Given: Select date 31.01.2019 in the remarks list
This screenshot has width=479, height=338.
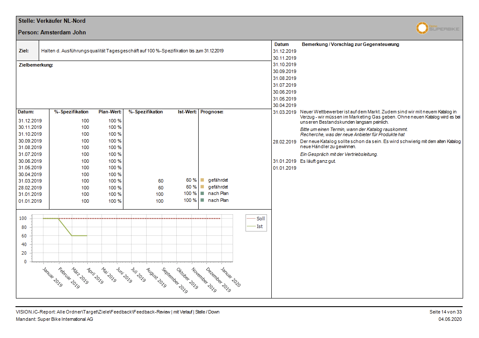Looking at the screenshot, I should pyautogui.click(x=285, y=161).
